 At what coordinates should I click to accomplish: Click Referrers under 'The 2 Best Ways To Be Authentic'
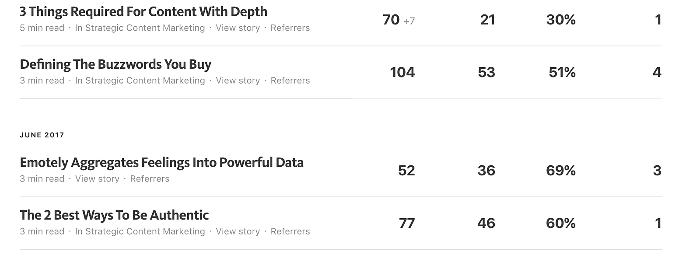pyautogui.click(x=290, y=231)
